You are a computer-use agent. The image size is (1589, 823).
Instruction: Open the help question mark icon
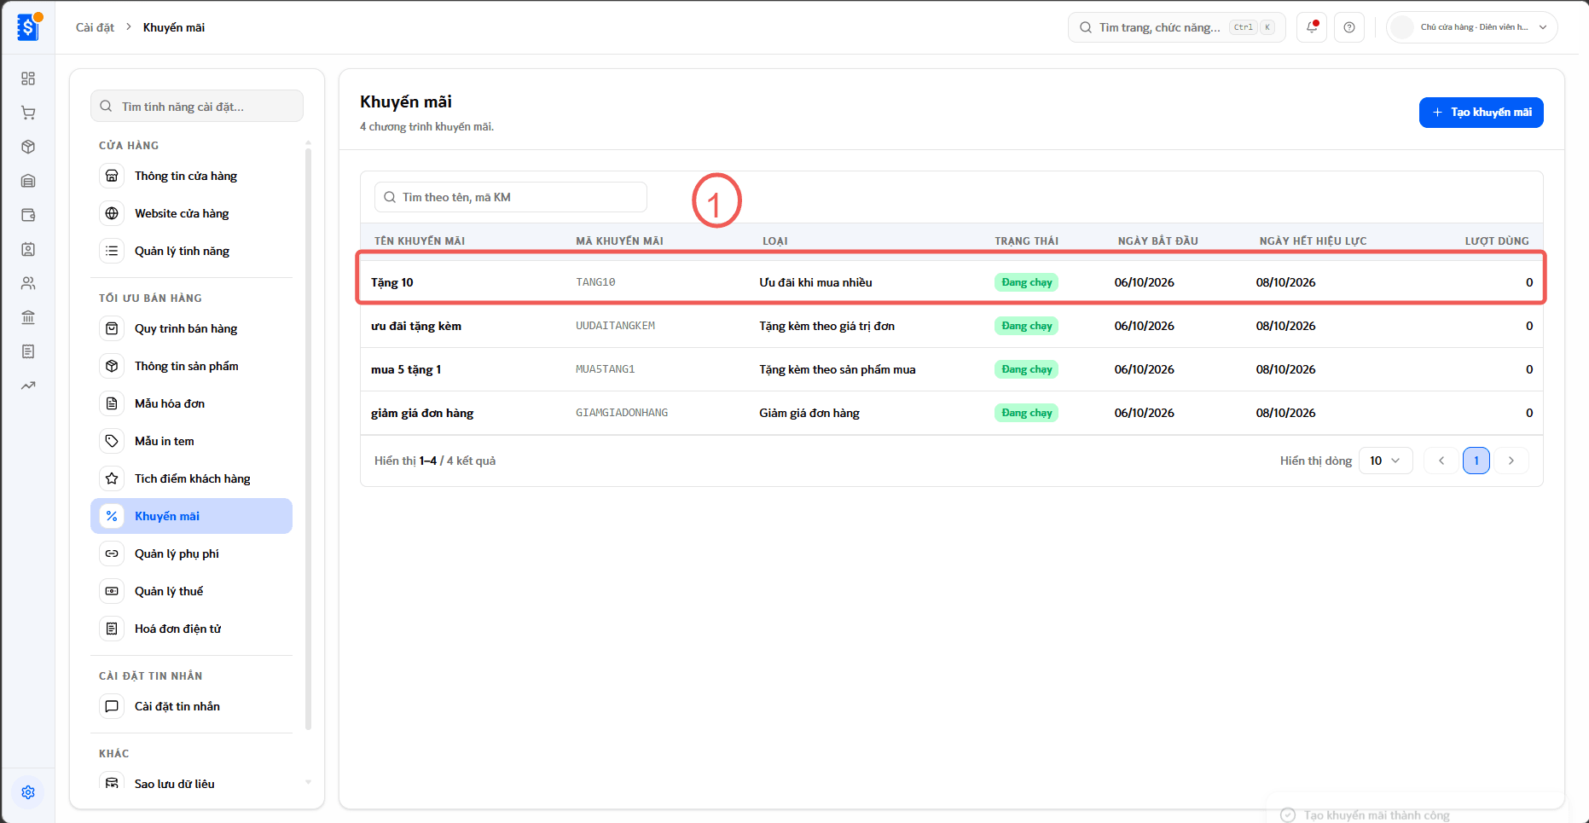pos(1349,27)
